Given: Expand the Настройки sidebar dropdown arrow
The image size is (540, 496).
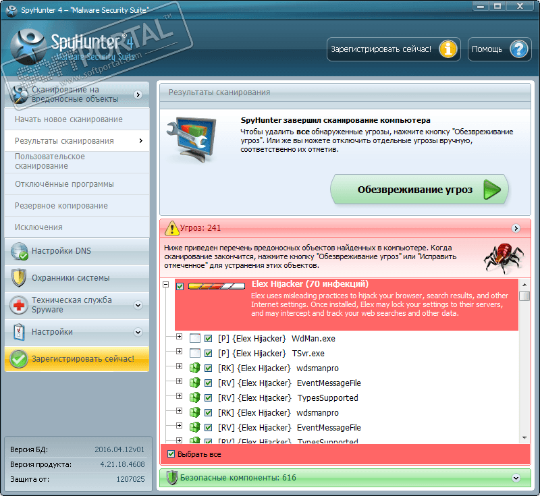Looking at the screenshot, I should click(x=138, y=332).
